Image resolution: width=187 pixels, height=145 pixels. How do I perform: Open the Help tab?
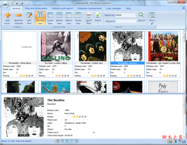click(128, 8)
